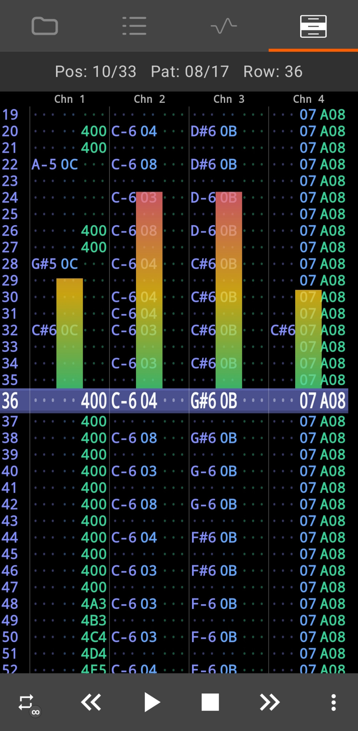The height and width of the screenshot is (731, 358).
Task: Open the file browser folder tab
Action: coord(45,26)
